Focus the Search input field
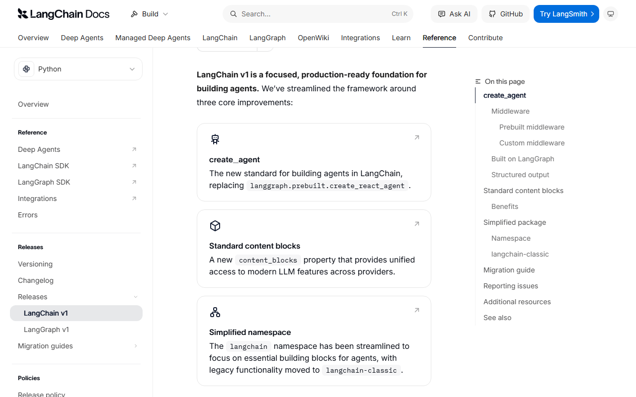 coord(318,14)
